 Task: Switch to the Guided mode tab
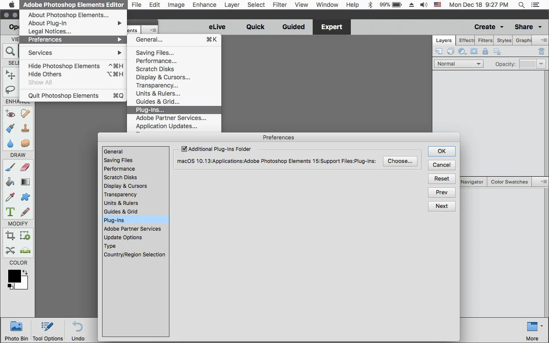[x=293, y=27]
